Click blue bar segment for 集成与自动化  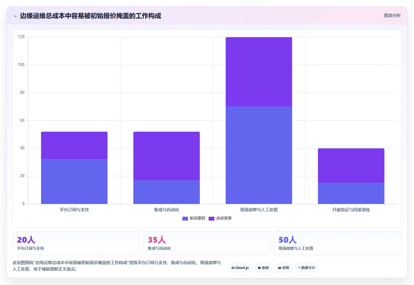(166, 192)
